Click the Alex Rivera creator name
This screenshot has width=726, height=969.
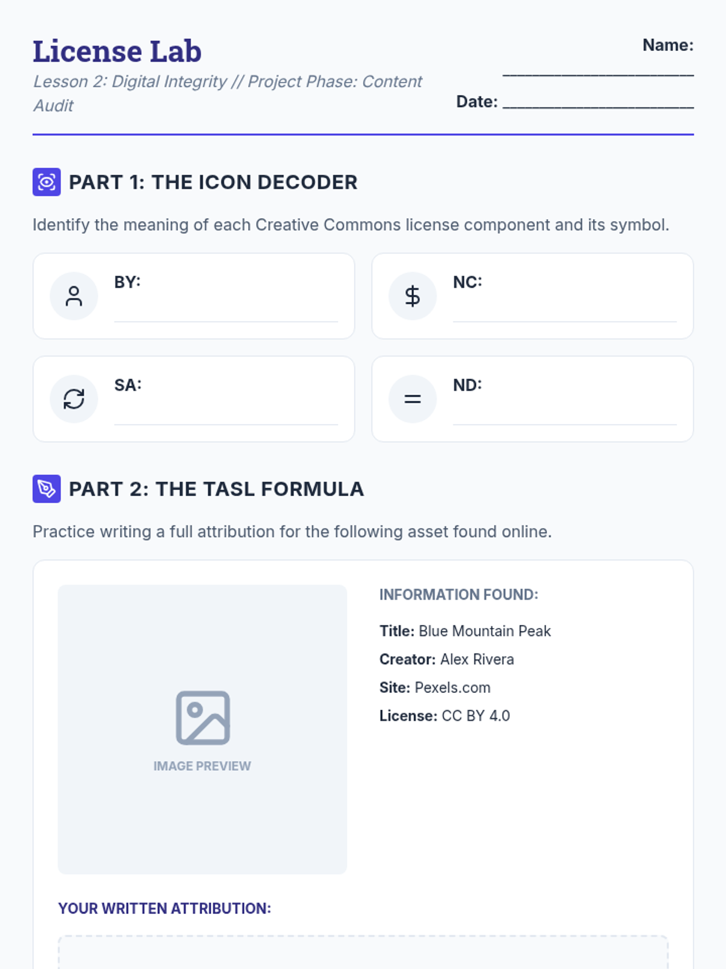[477, 660]
